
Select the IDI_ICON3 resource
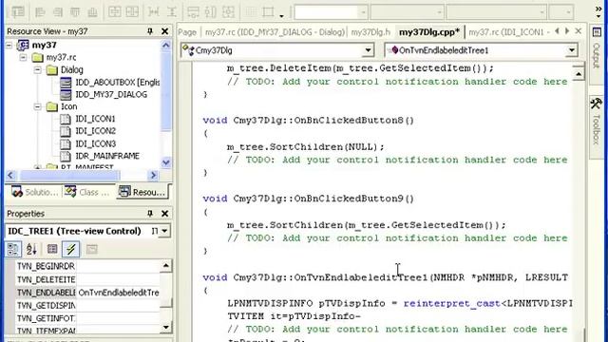coord(95,143)
